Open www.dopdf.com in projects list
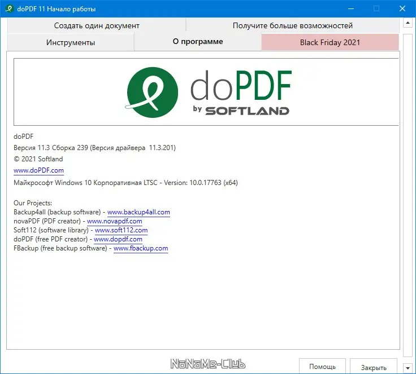416x374 pixels. click(118, 239)
